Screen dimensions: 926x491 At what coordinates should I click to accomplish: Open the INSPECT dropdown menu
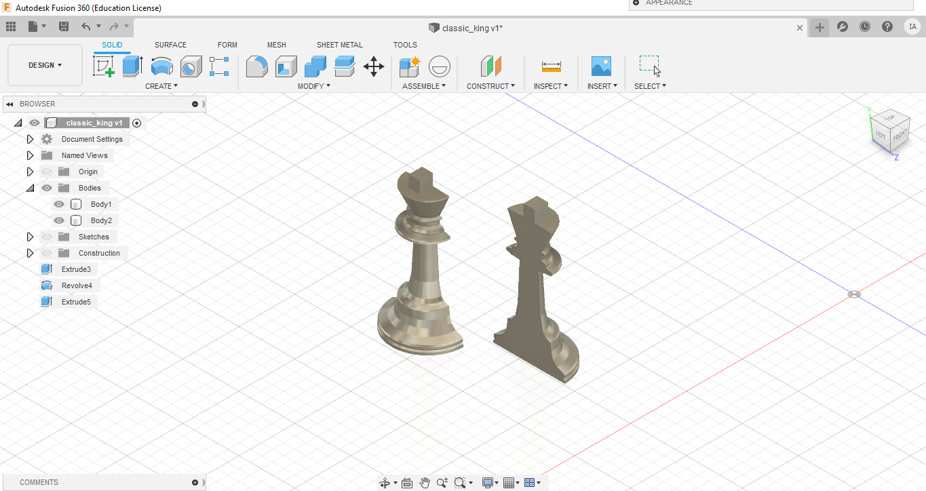pyautogui.click(x=551, y=86)
